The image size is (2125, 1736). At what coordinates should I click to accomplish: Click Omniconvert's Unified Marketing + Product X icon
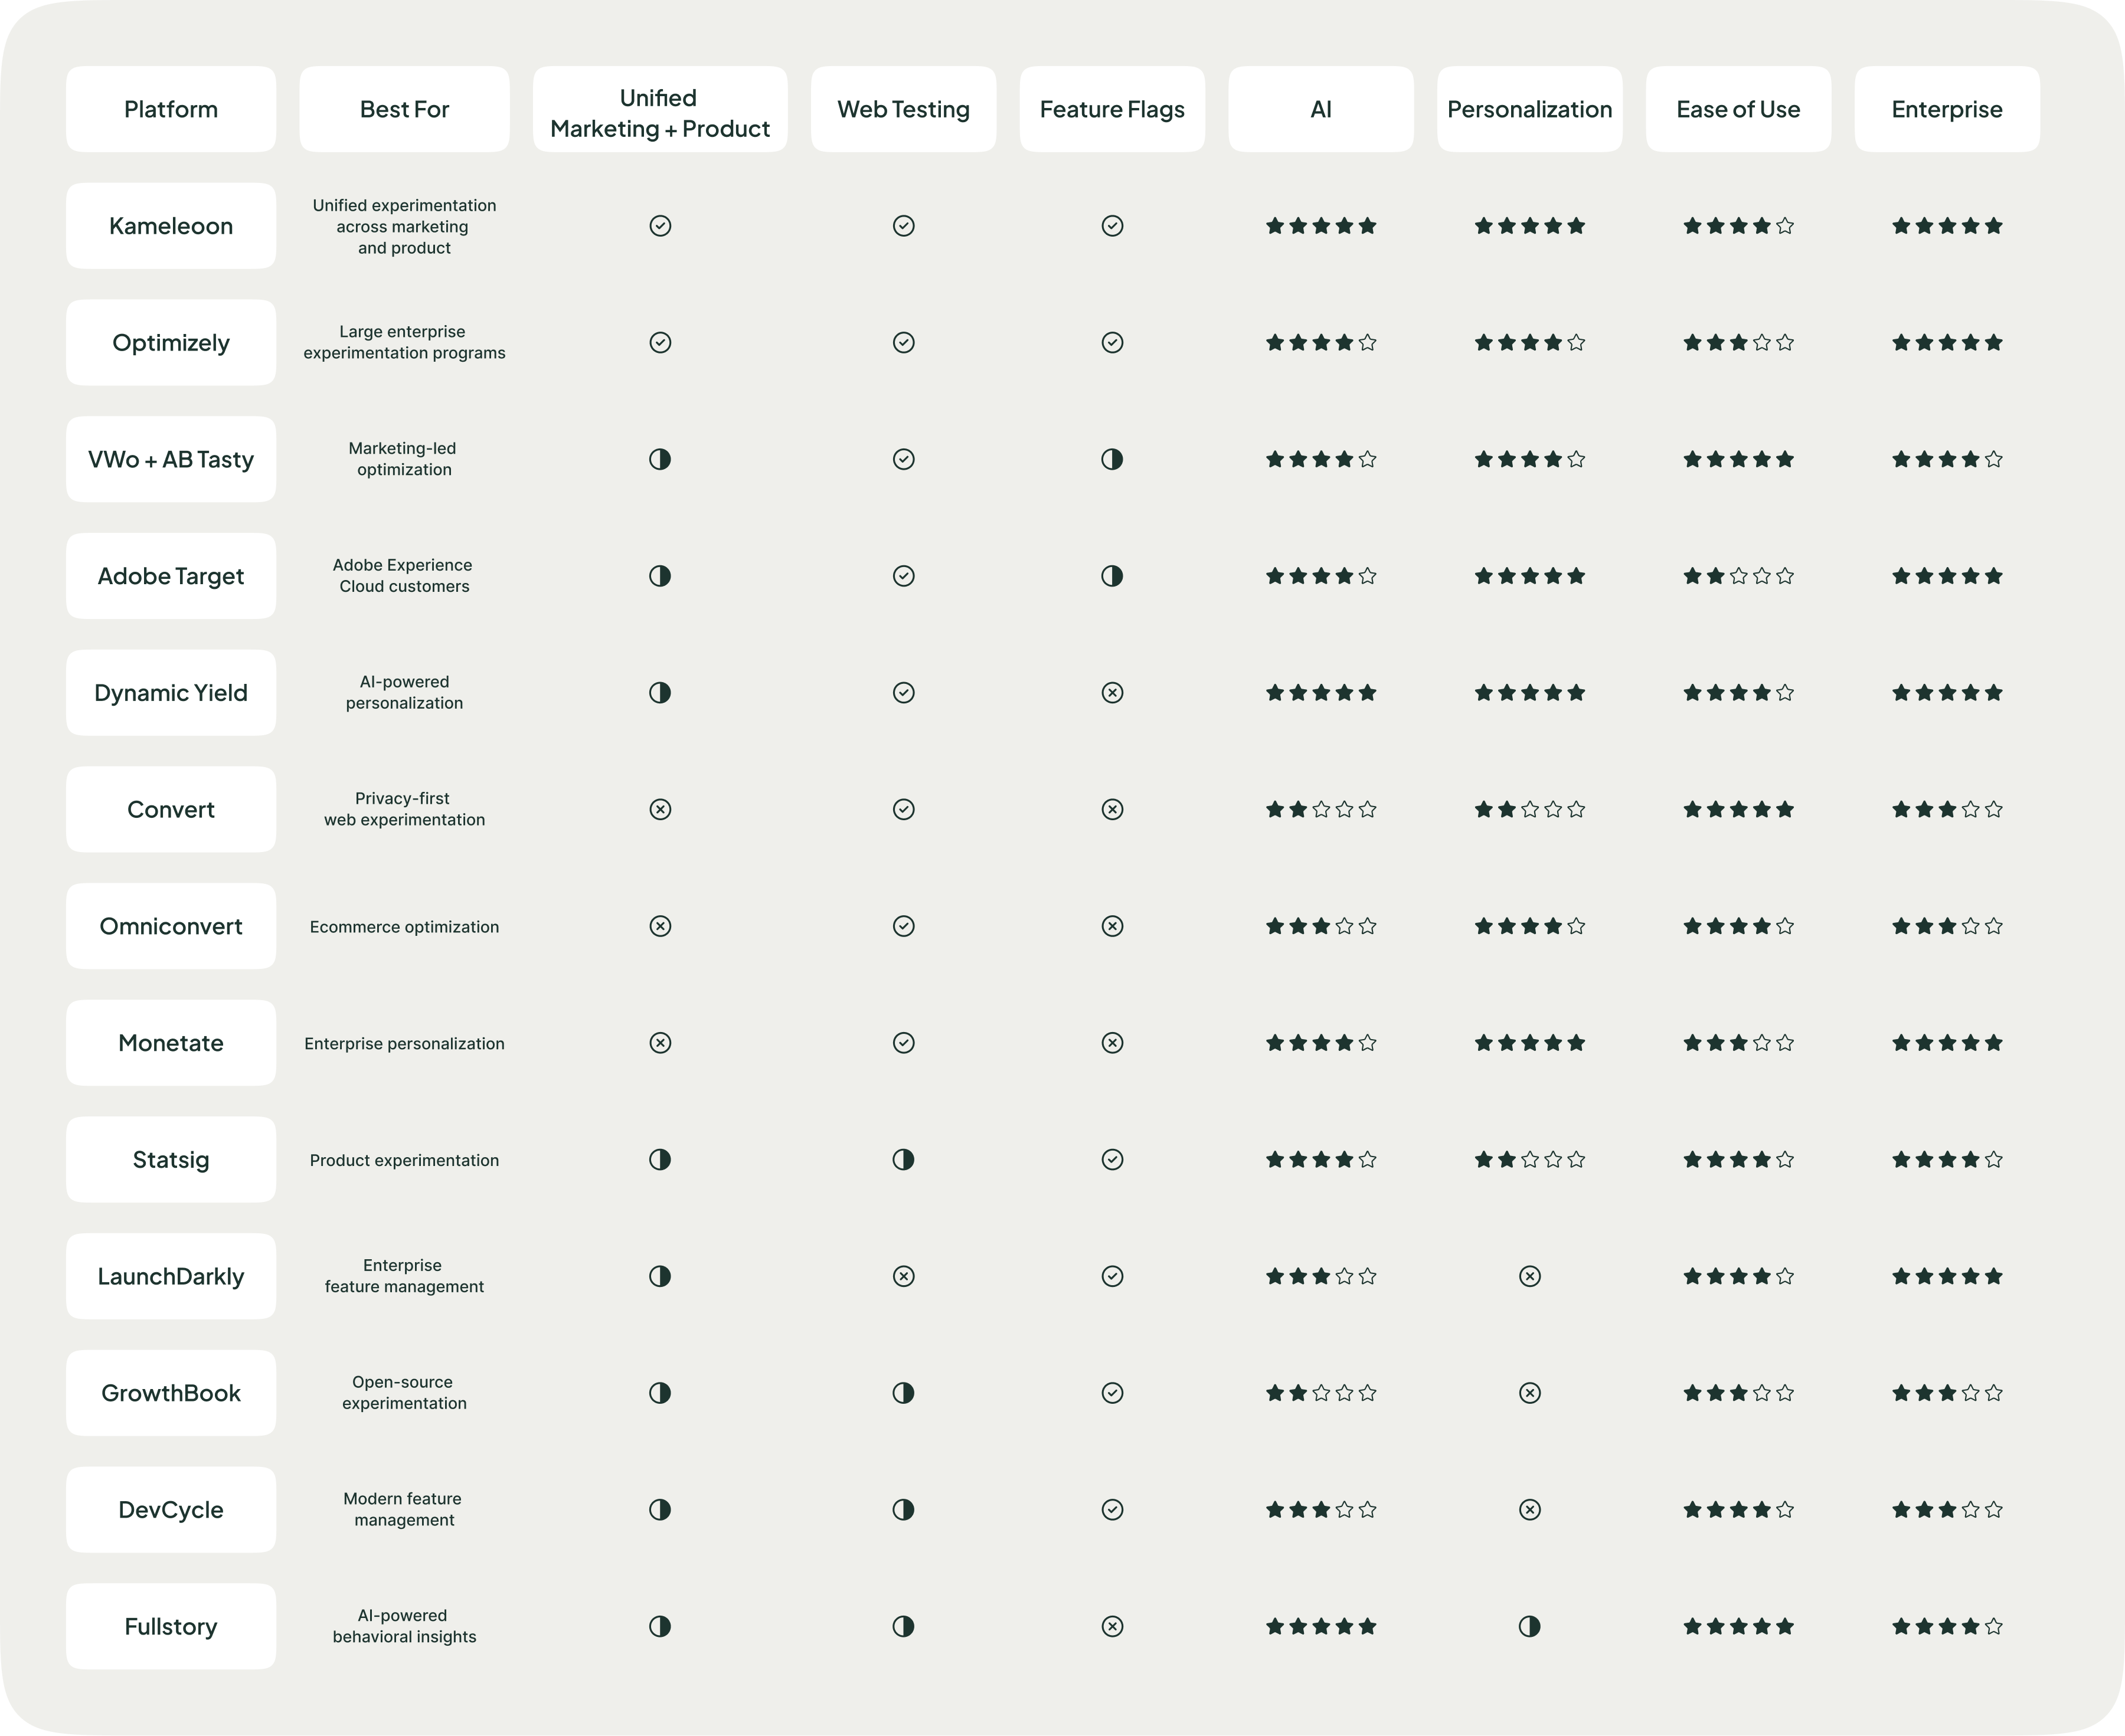coord(661,926)
